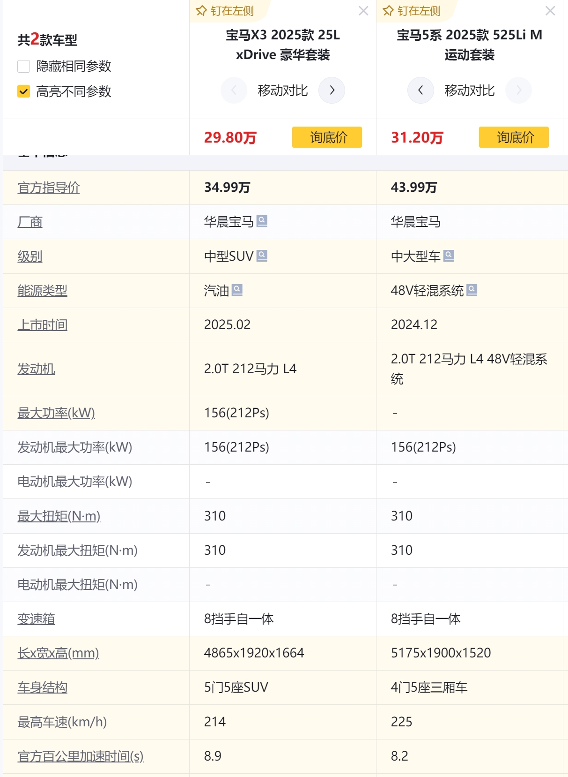Image resolution: width=568 pixels, height=777 pixels.
Task: Open info icon next to 汽油
Action: (x=237, y=290)
